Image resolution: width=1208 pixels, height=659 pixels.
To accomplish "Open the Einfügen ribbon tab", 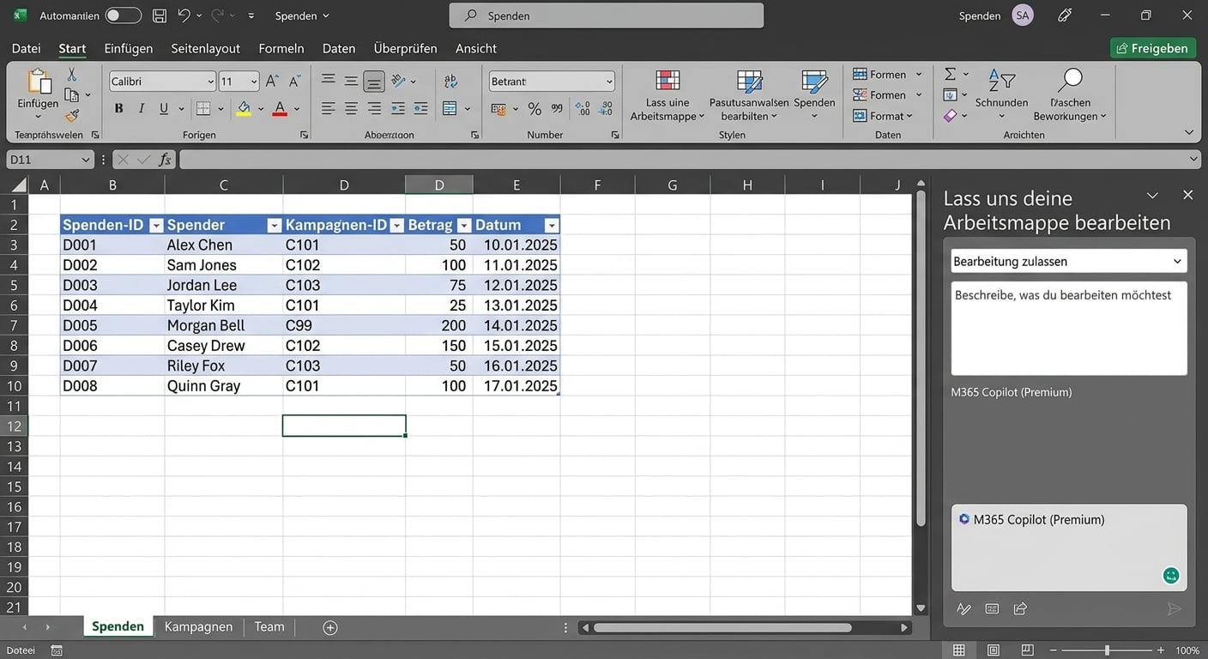I will tap(129, 49).
